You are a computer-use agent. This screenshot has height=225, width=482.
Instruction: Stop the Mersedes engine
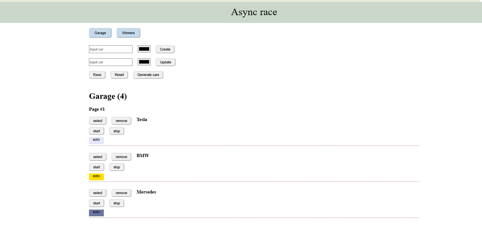coord(117,203)
